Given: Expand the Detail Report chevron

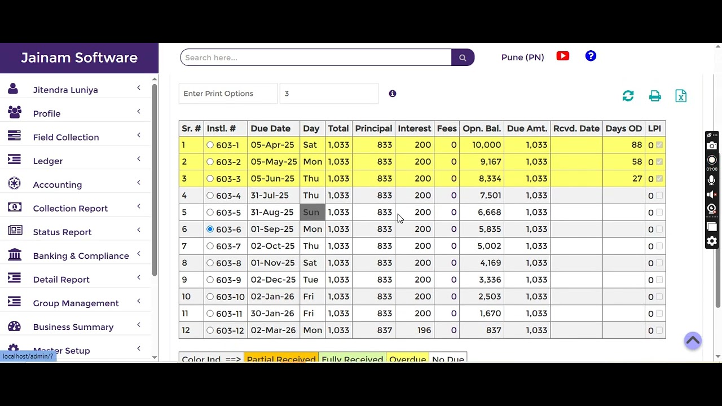Looking at the screenshot, I should [138, 277].
